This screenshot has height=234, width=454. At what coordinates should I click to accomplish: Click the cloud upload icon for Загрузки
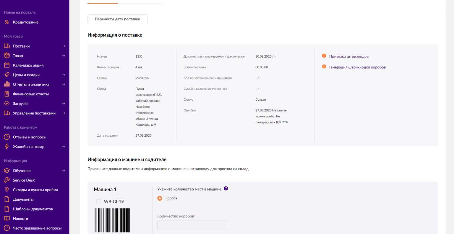7,104
